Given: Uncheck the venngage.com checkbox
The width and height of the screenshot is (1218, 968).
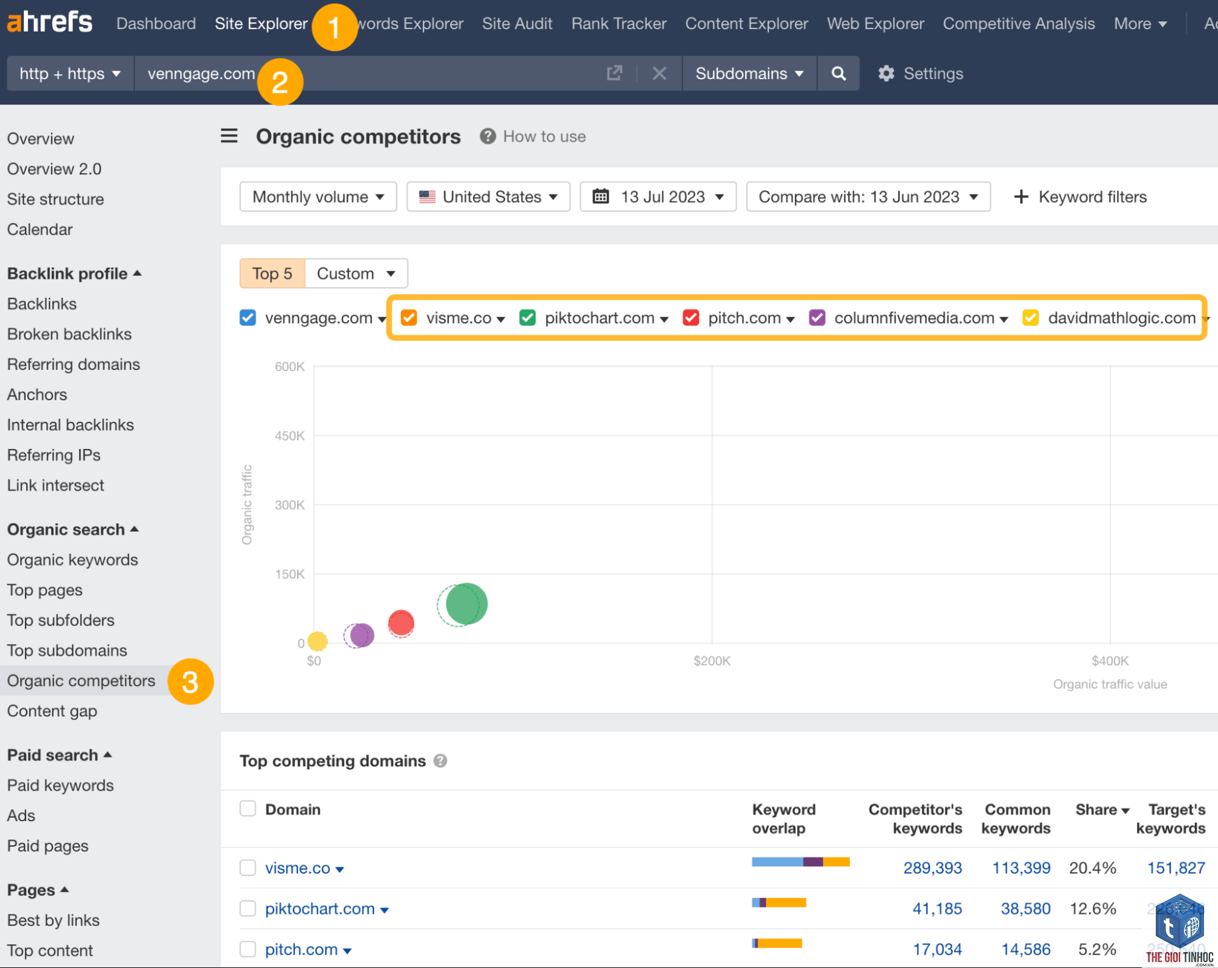Looking at the screenshot, I should pyautogui.click(x=247, y=317).
